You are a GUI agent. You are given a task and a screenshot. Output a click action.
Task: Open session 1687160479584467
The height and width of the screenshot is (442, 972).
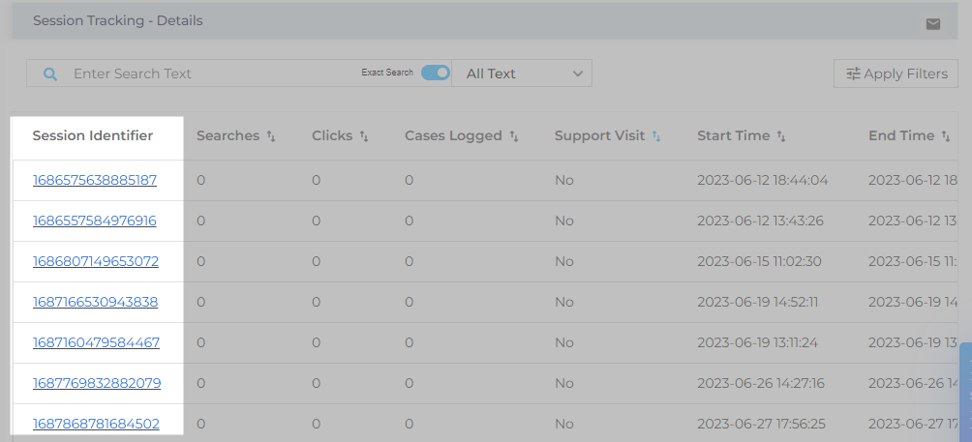point(96,342)
